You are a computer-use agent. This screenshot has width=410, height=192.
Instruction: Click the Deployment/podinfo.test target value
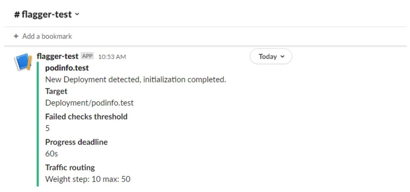(89, 103)
